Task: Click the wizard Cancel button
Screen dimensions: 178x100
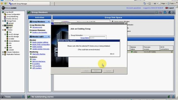Action: [x=108, y=71]
